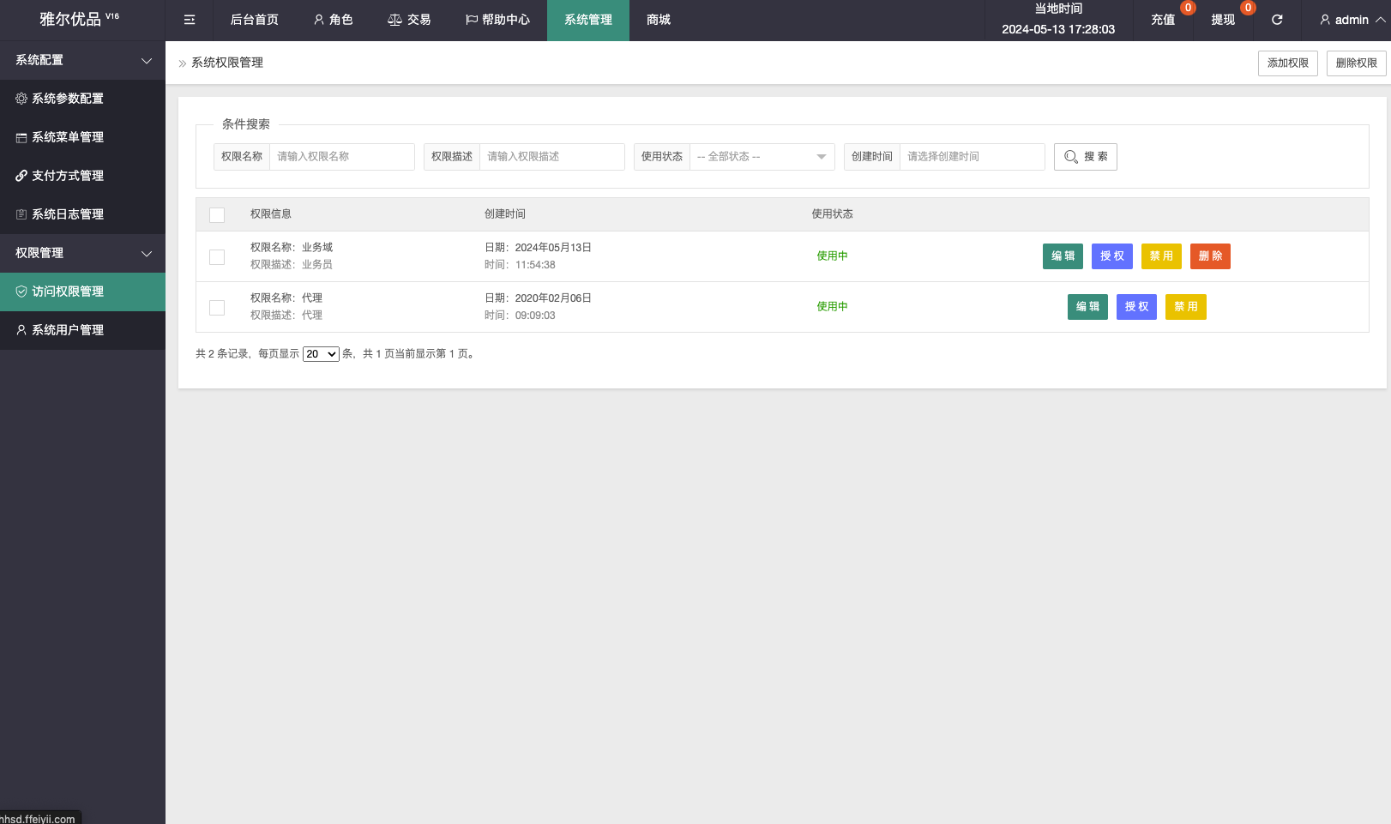Check the checkbox for 代理 row
This screenshot has width=1391, height=824.
pos(217,308)
